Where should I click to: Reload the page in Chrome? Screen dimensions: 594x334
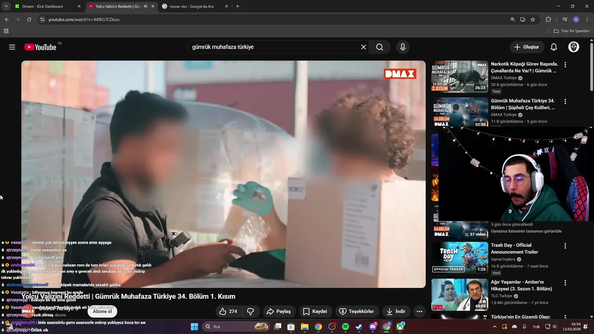pos(29,19)
